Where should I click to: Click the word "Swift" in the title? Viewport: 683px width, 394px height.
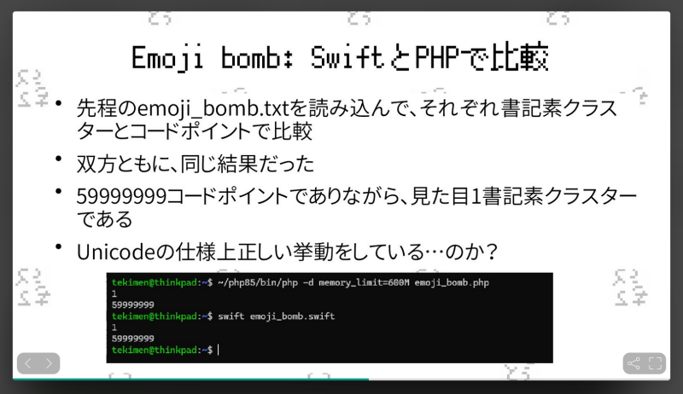point(341,59)
